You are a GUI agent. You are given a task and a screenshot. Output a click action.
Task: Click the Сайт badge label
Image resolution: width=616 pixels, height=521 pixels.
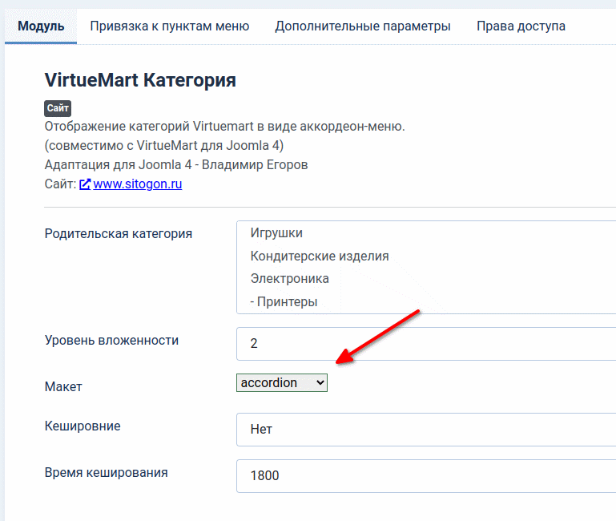pyautogui.click(x=58, y=108)
